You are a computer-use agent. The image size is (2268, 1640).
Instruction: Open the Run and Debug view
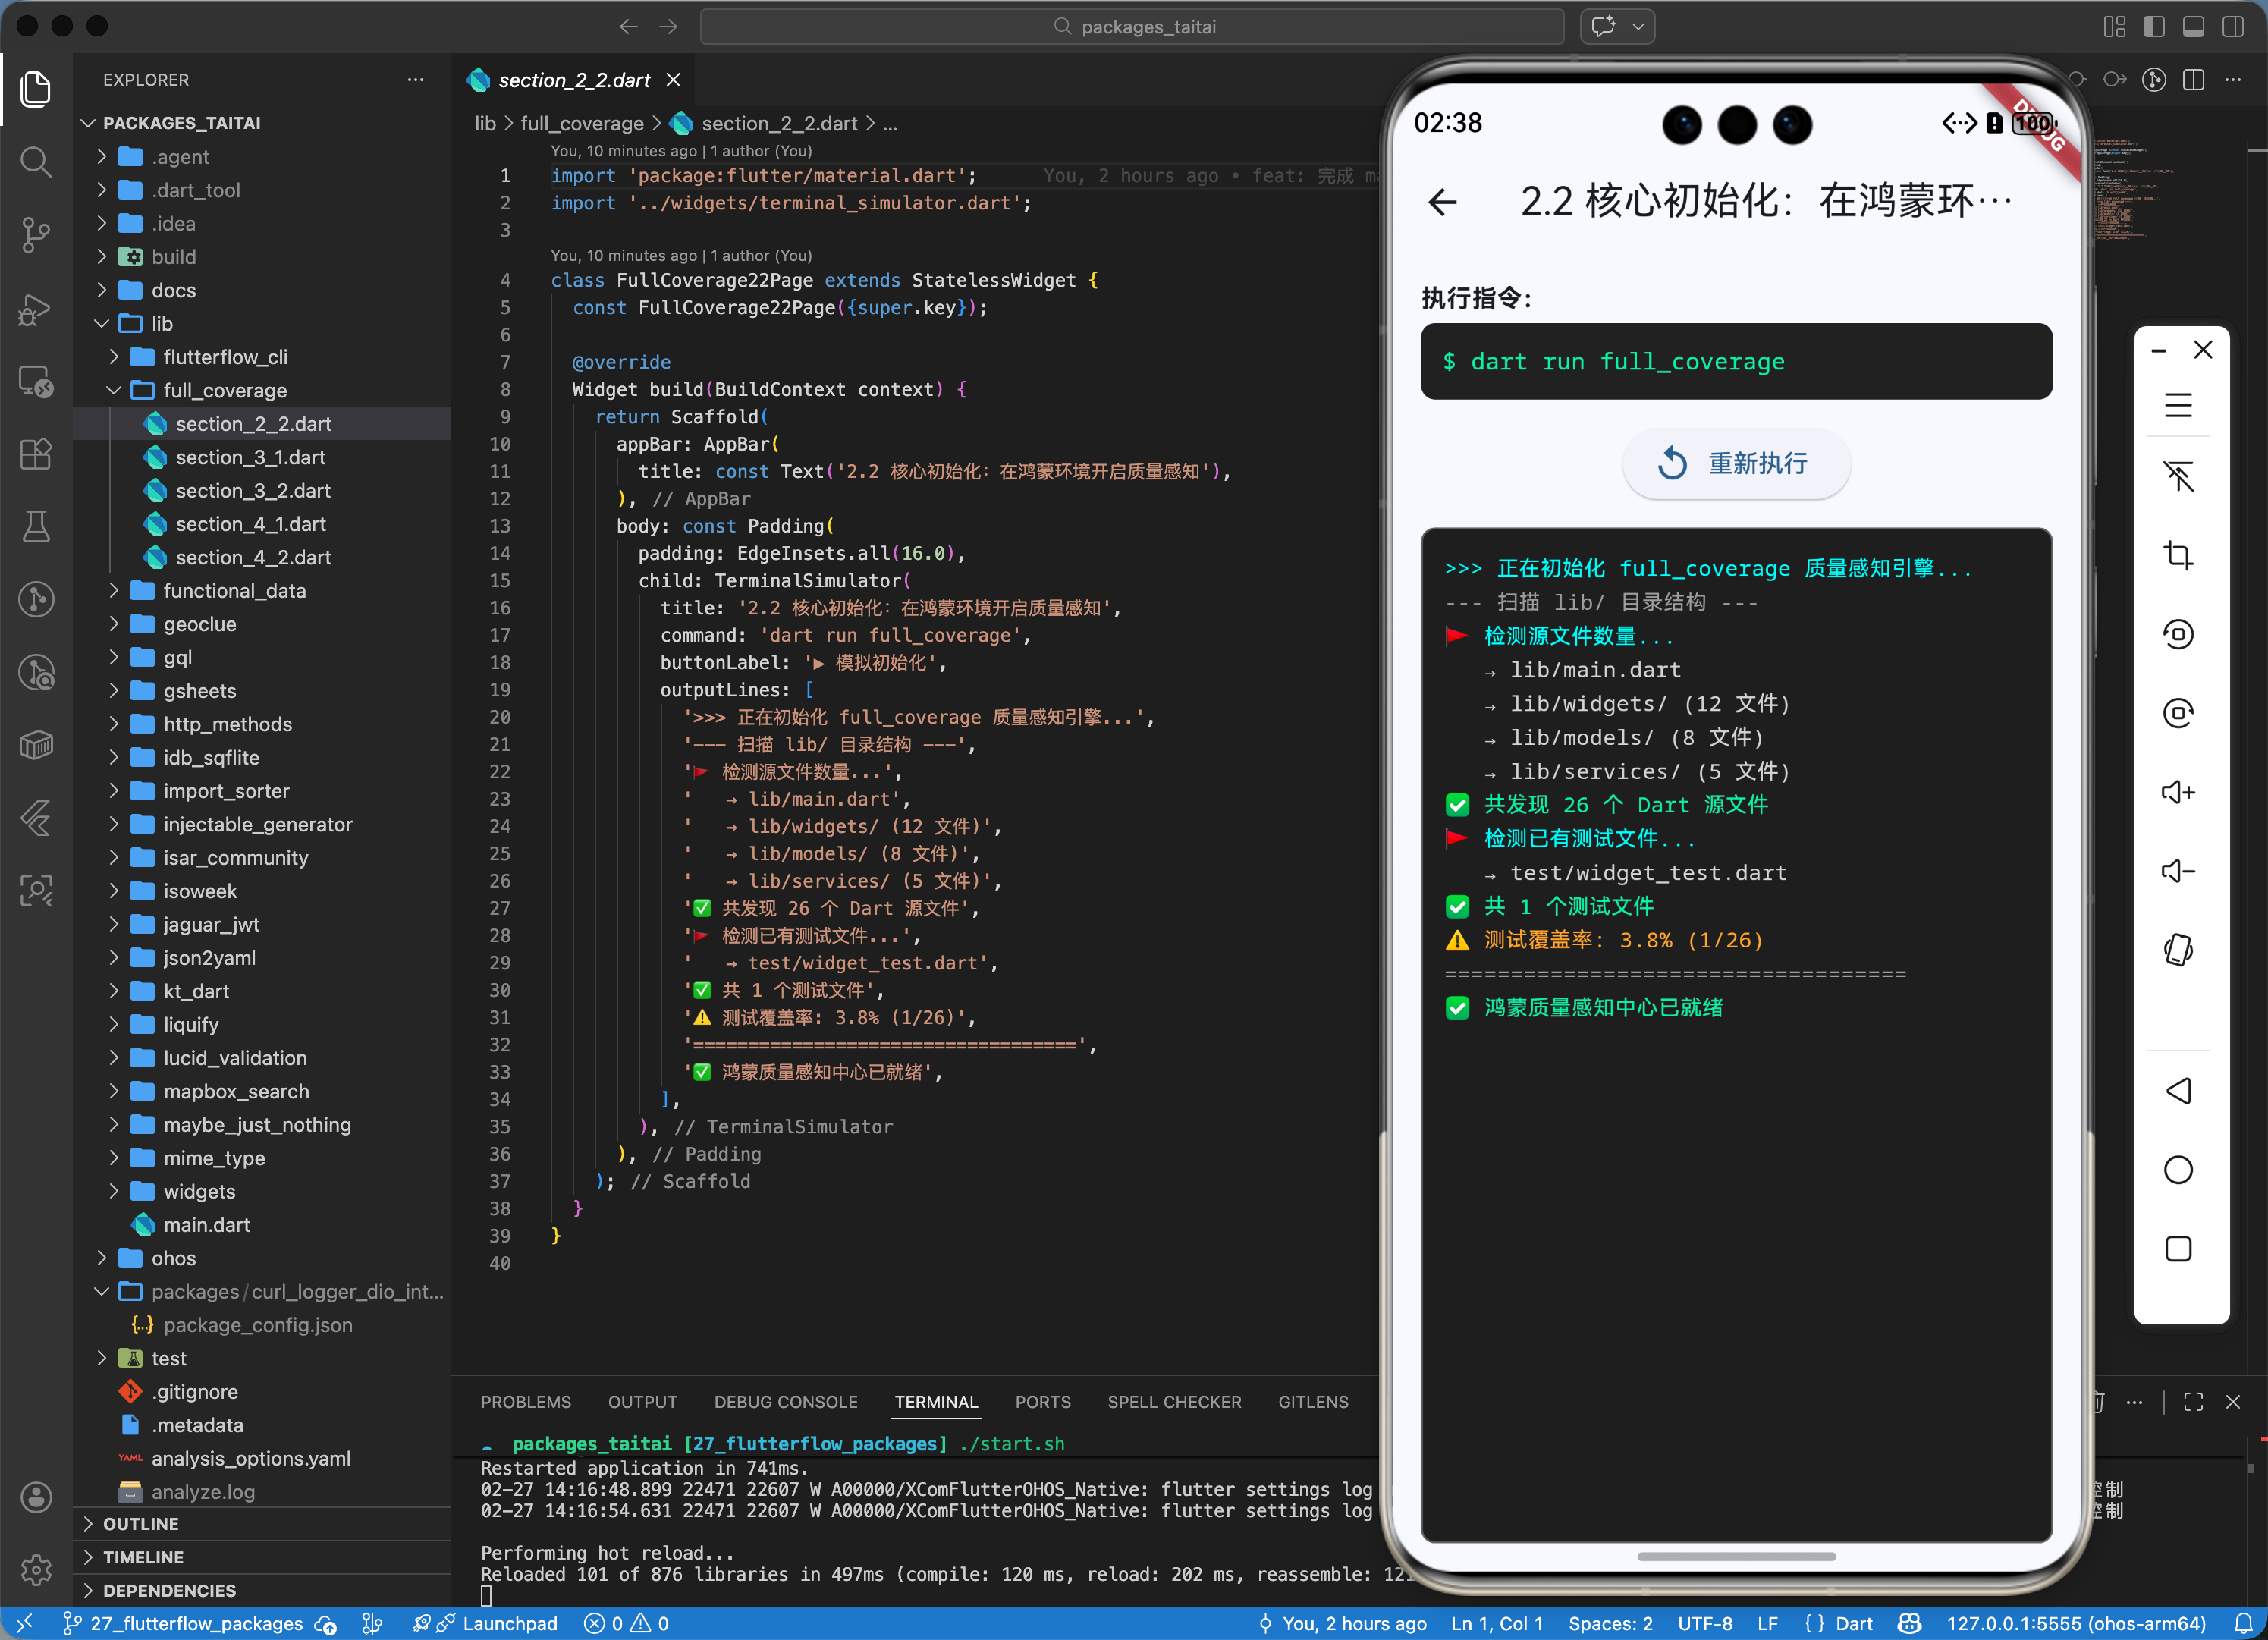click(x=36, y=309)
